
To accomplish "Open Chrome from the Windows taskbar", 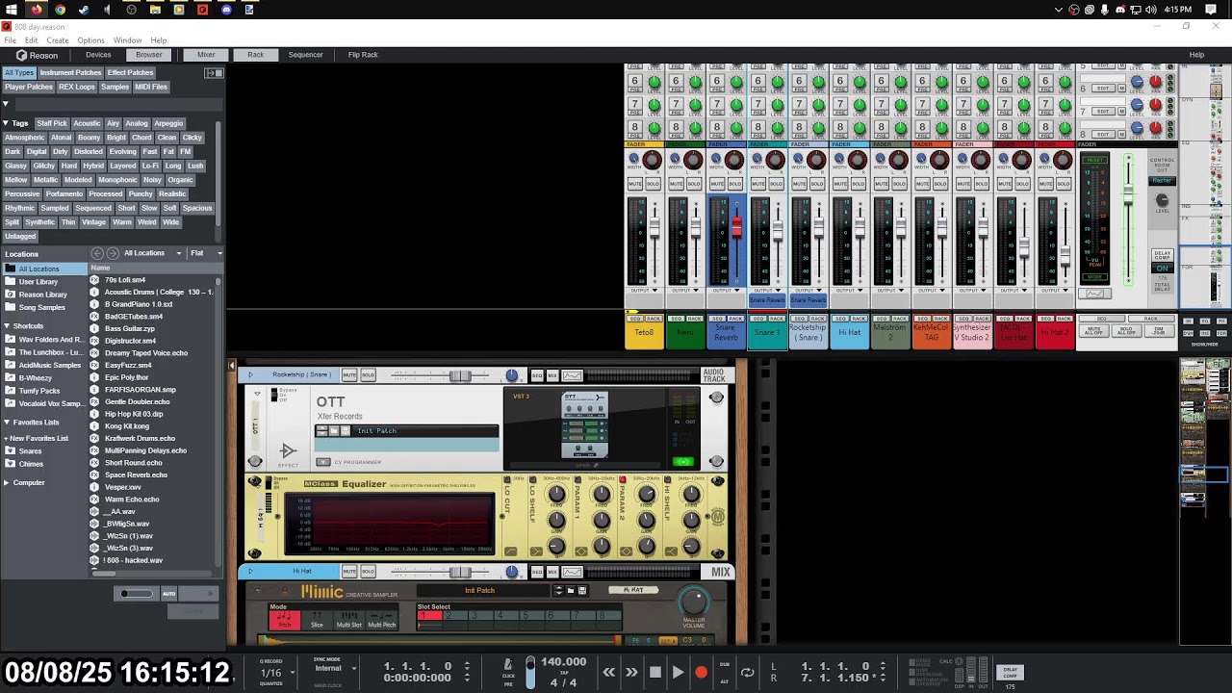I will point(61,10).
